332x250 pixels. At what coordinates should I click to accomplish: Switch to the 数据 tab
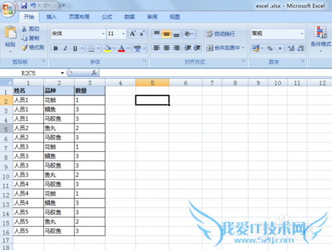(x=129, y=17)
